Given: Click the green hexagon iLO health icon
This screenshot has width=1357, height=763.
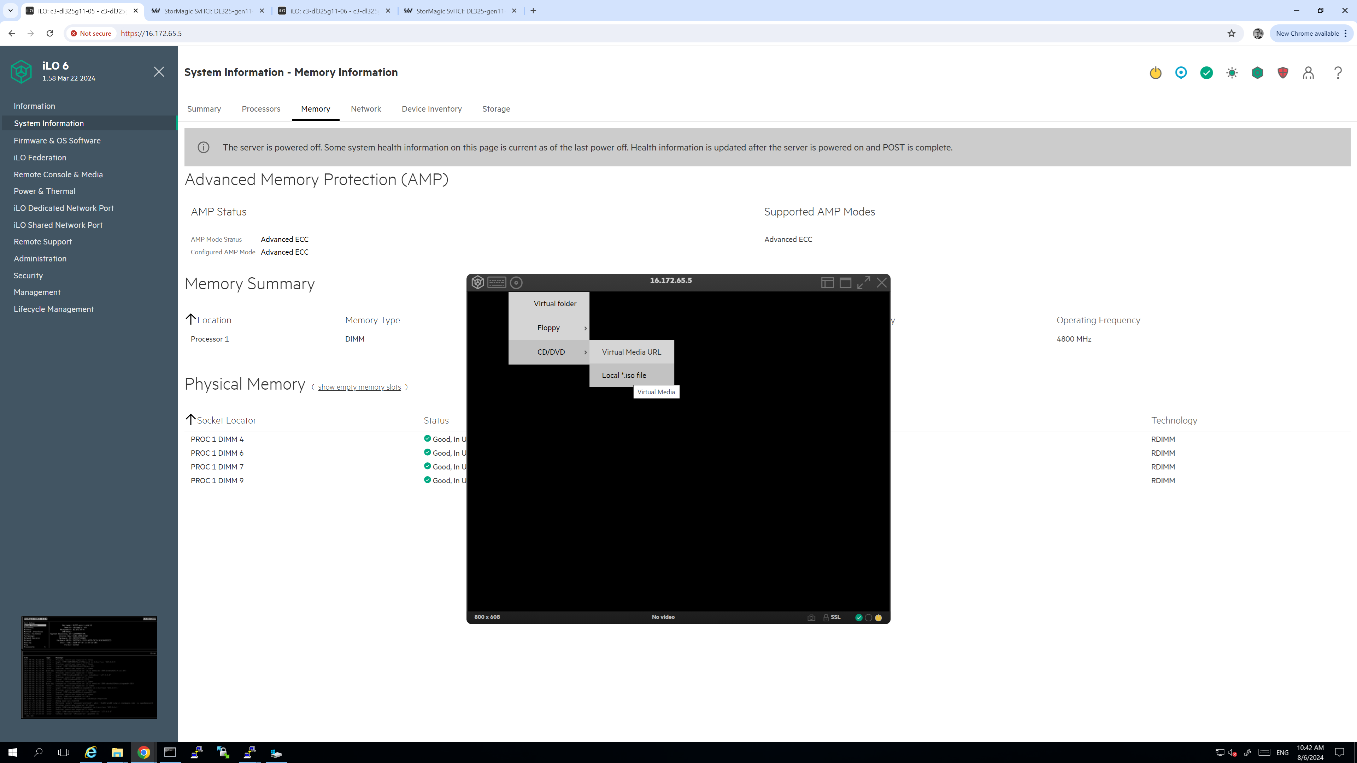Looking at the screenshot, I should pyautogui.click(x=1257, y=73).
